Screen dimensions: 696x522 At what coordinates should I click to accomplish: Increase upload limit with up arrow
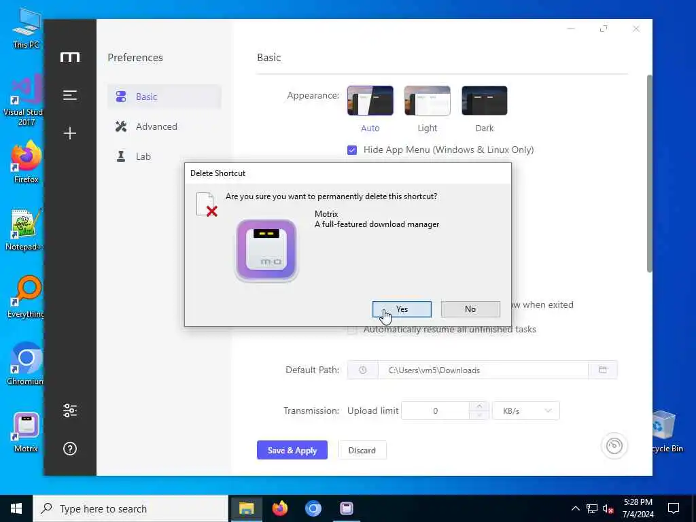(479, 406)
